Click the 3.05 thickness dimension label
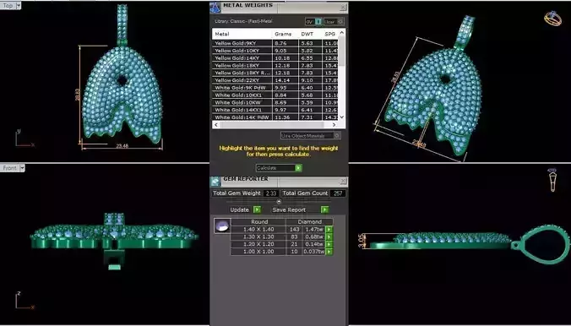This screenshot has width=571, height=326. (362, 241)
